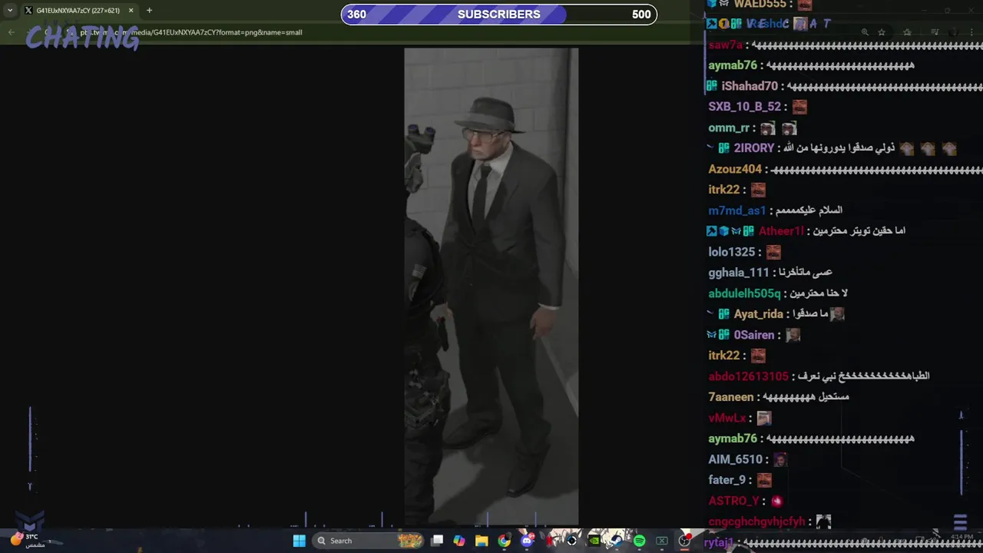Click username SXB_10_B_52 in chat

point(744,107)
